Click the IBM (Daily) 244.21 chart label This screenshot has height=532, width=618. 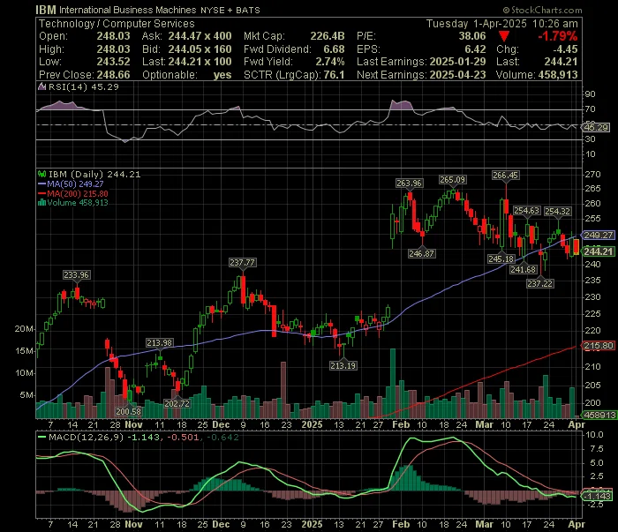point(94,174)
